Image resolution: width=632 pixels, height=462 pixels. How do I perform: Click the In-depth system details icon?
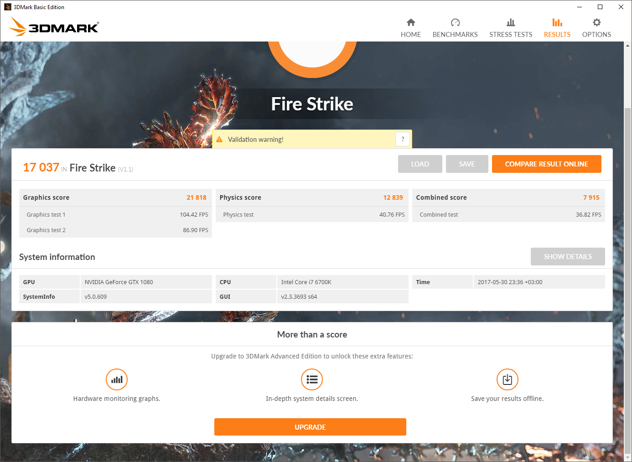coord(312,379)
